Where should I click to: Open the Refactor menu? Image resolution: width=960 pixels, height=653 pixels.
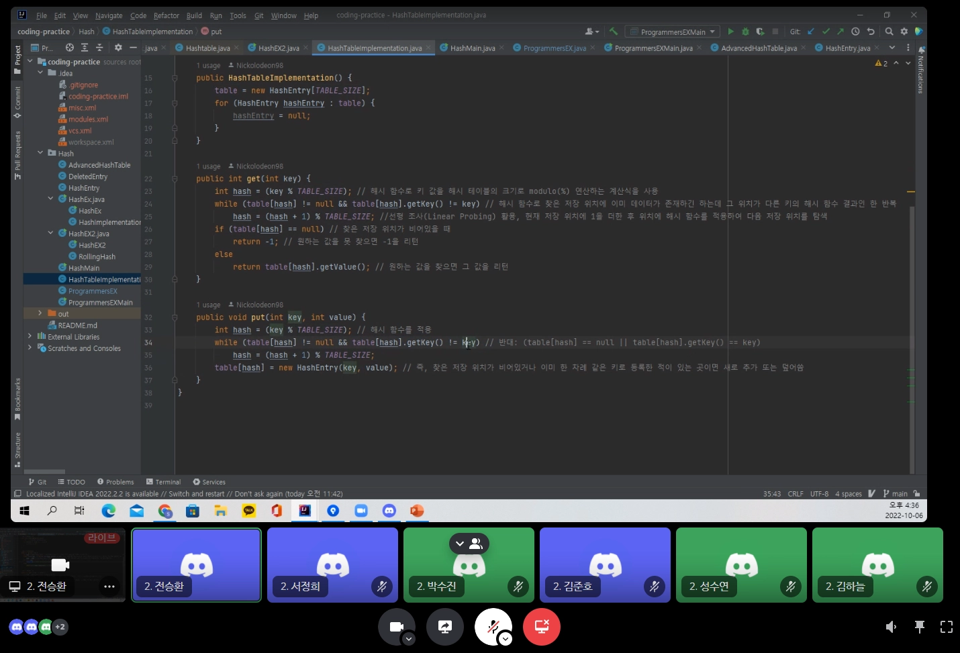tap(166, 15)
